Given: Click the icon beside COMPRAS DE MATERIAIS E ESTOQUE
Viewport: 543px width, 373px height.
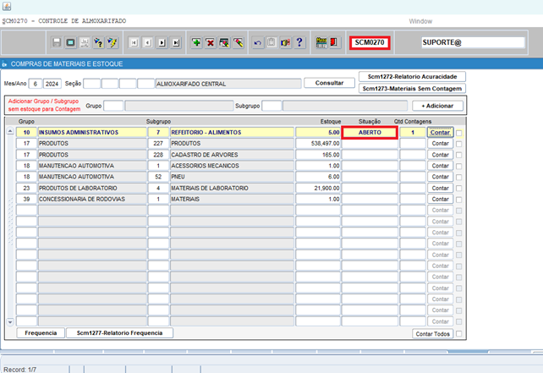Looking at the screenshot, I should click(4, 64).
